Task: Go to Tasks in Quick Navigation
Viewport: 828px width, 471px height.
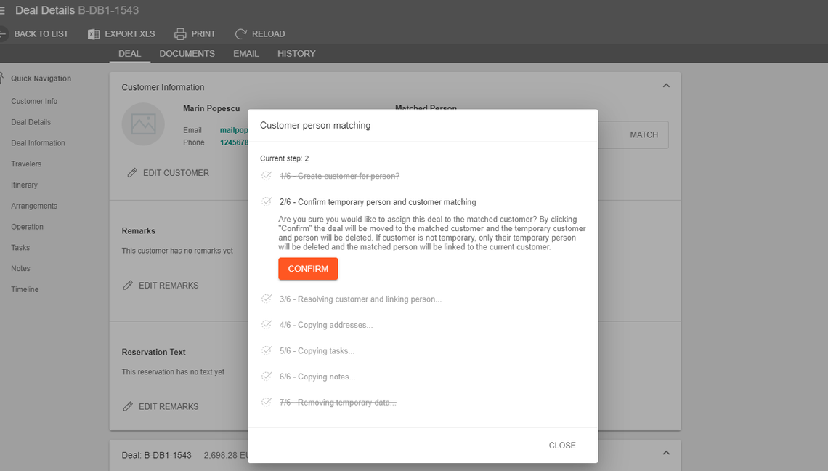Action: click(x=20, y=247)
